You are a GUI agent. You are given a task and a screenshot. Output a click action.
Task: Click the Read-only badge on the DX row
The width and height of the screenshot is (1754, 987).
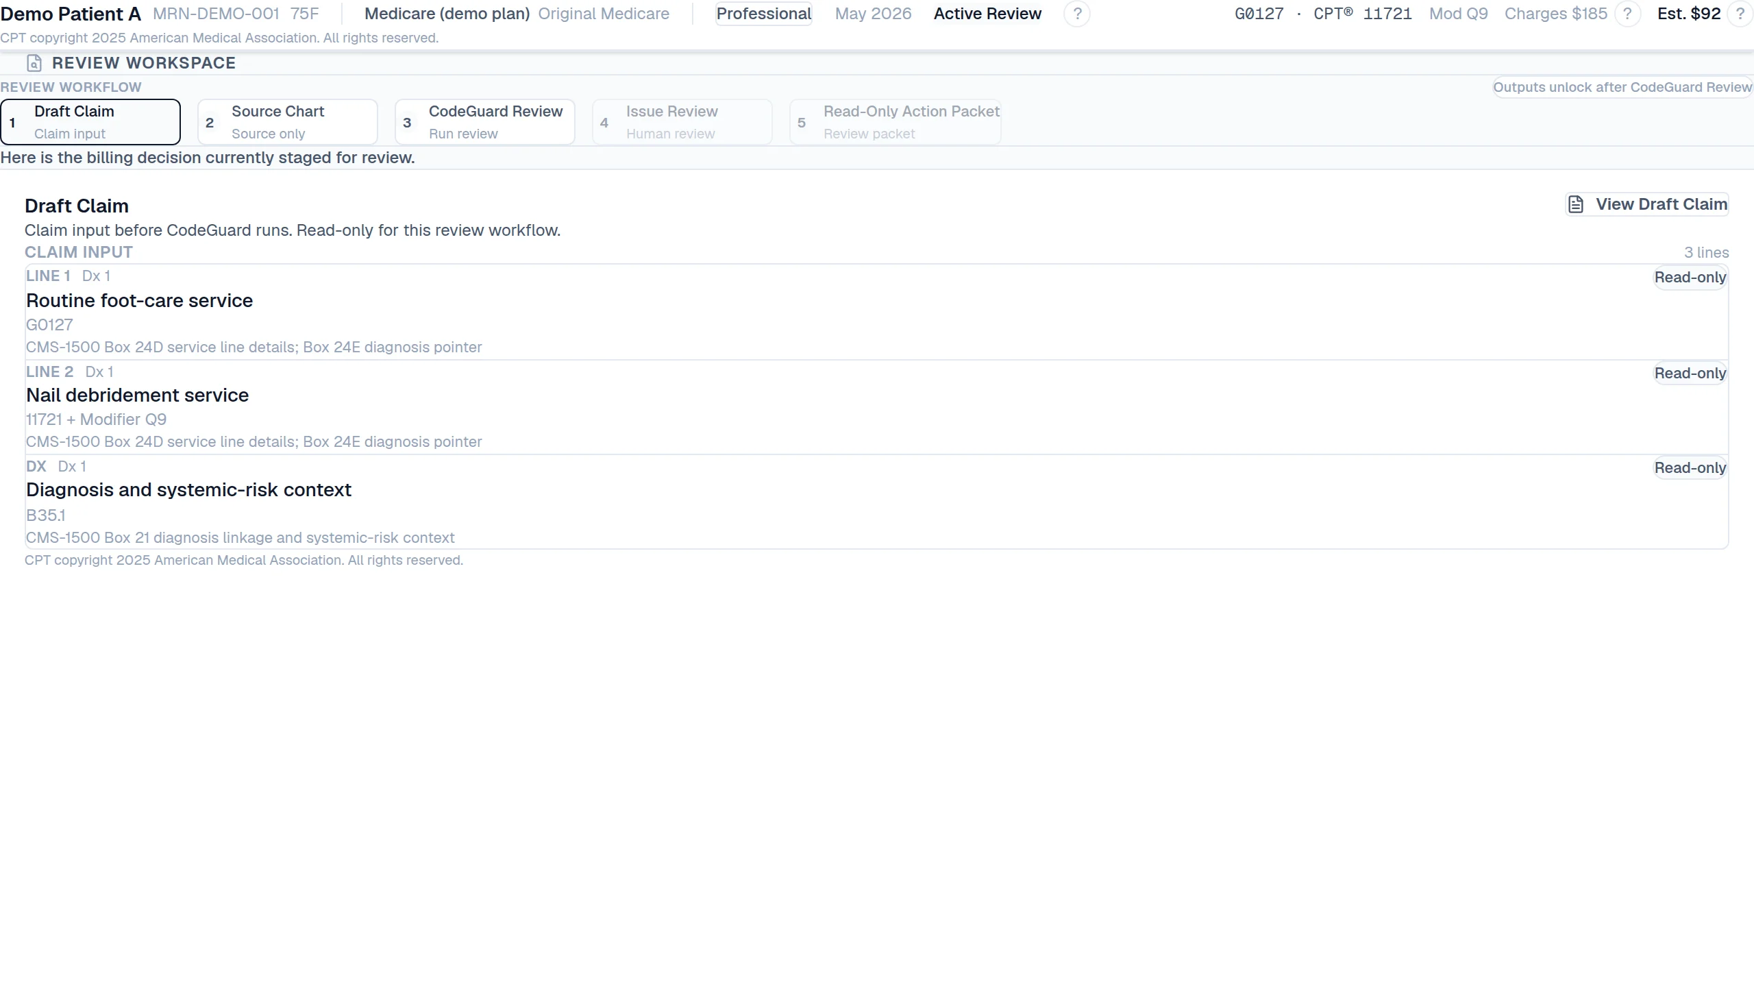point(1690,468)
